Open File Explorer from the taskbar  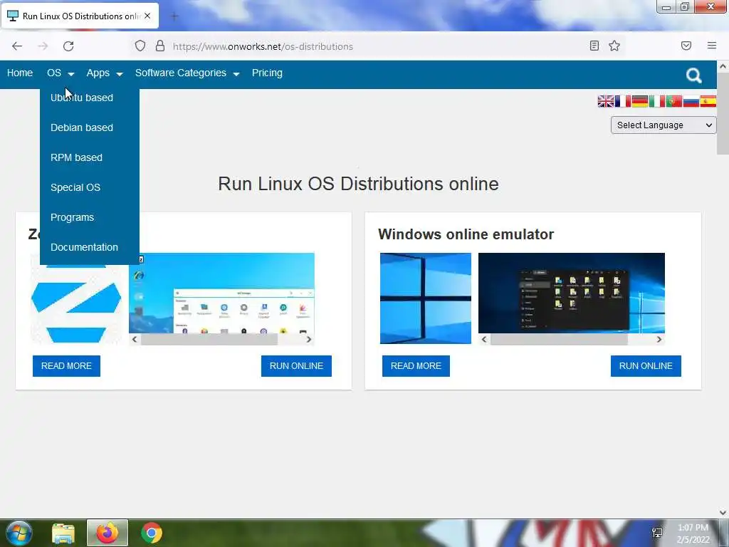click(63, 533)
